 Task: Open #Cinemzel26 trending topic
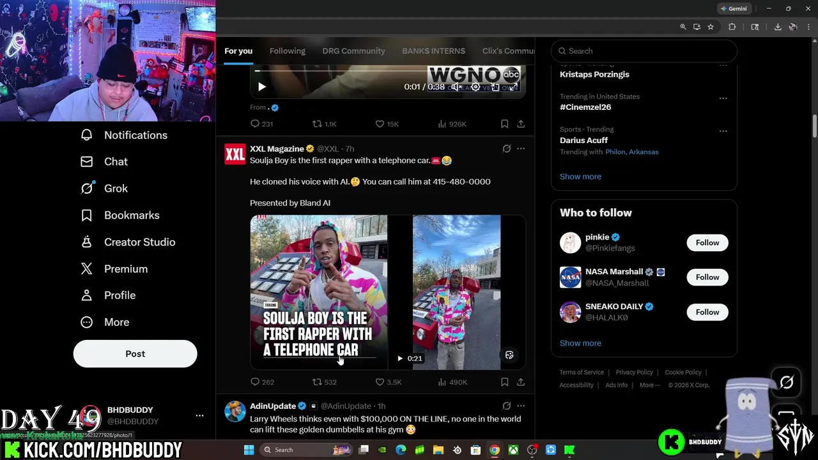coord(585,107)
